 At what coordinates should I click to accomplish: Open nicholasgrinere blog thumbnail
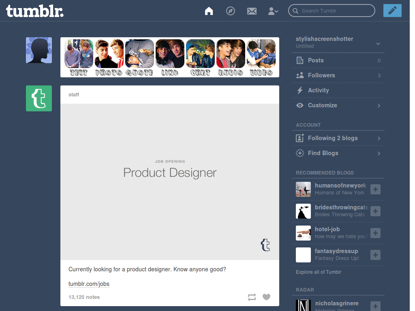pos(303,305)
